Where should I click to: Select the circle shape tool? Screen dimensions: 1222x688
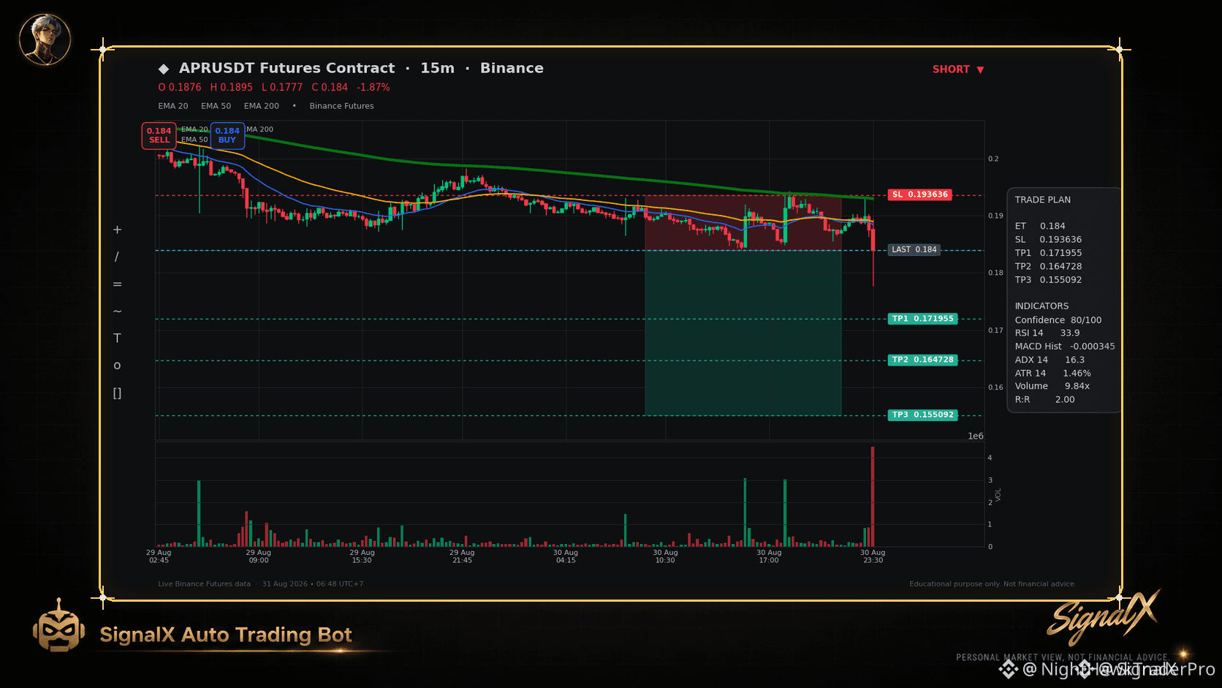point(117,366)
